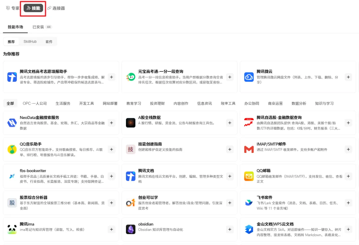Open the 连接器 top tab

click(x=56, y=8)
